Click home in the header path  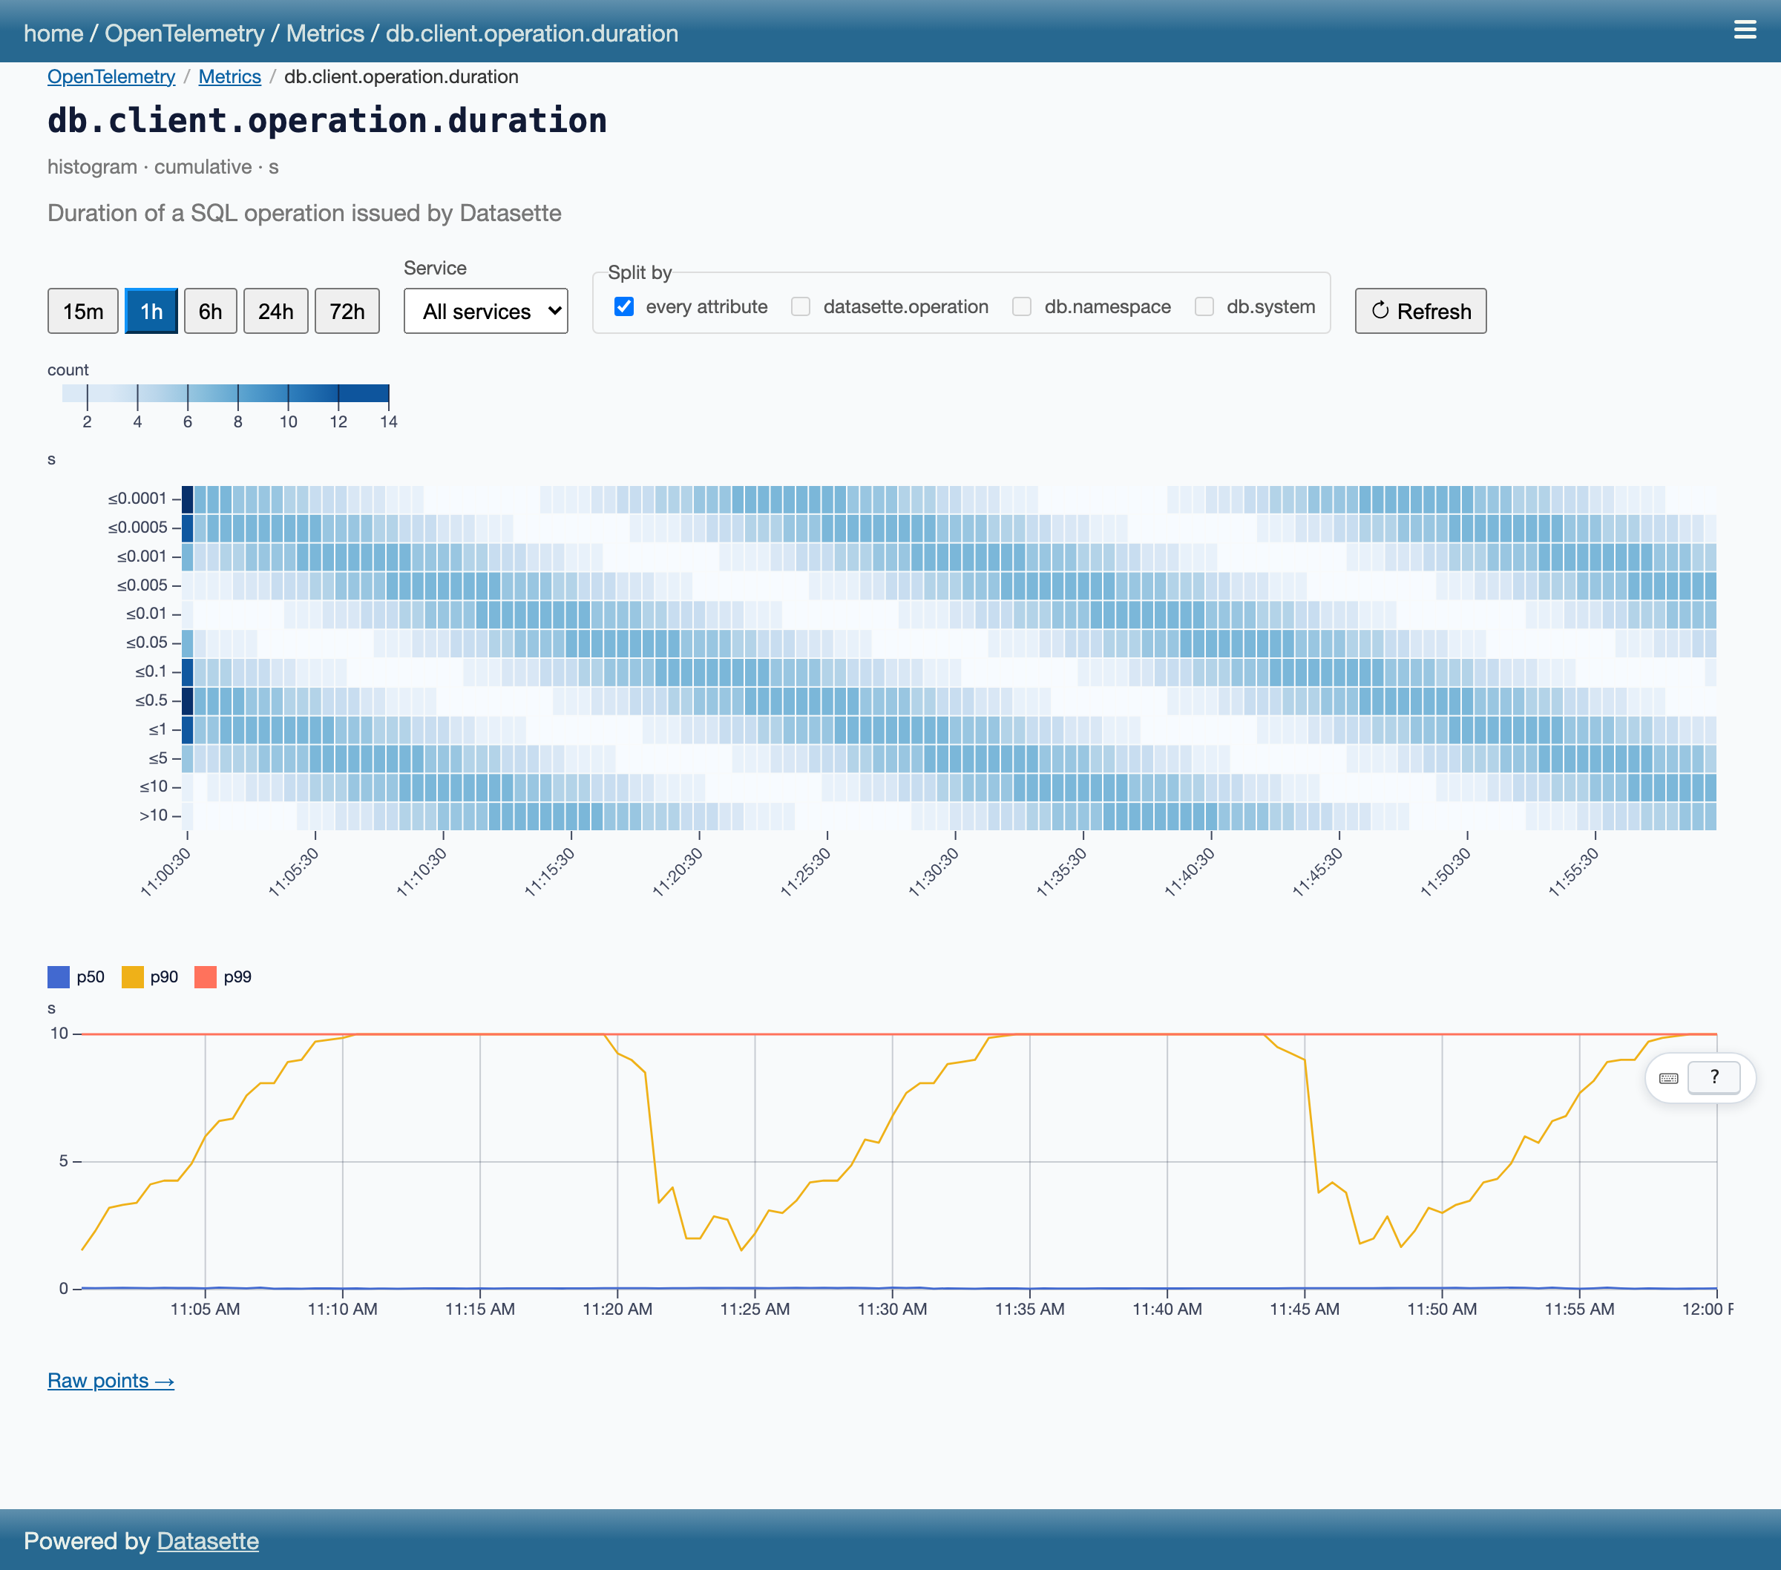pyautogui.click(x=53, y=33)
